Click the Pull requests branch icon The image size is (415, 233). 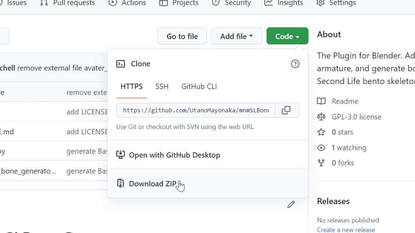click(44, 3)
